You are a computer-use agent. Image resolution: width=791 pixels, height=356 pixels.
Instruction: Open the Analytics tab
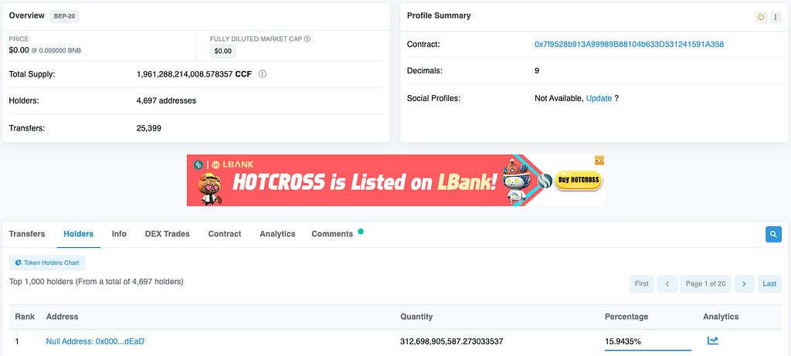click(x=277, y=234)
